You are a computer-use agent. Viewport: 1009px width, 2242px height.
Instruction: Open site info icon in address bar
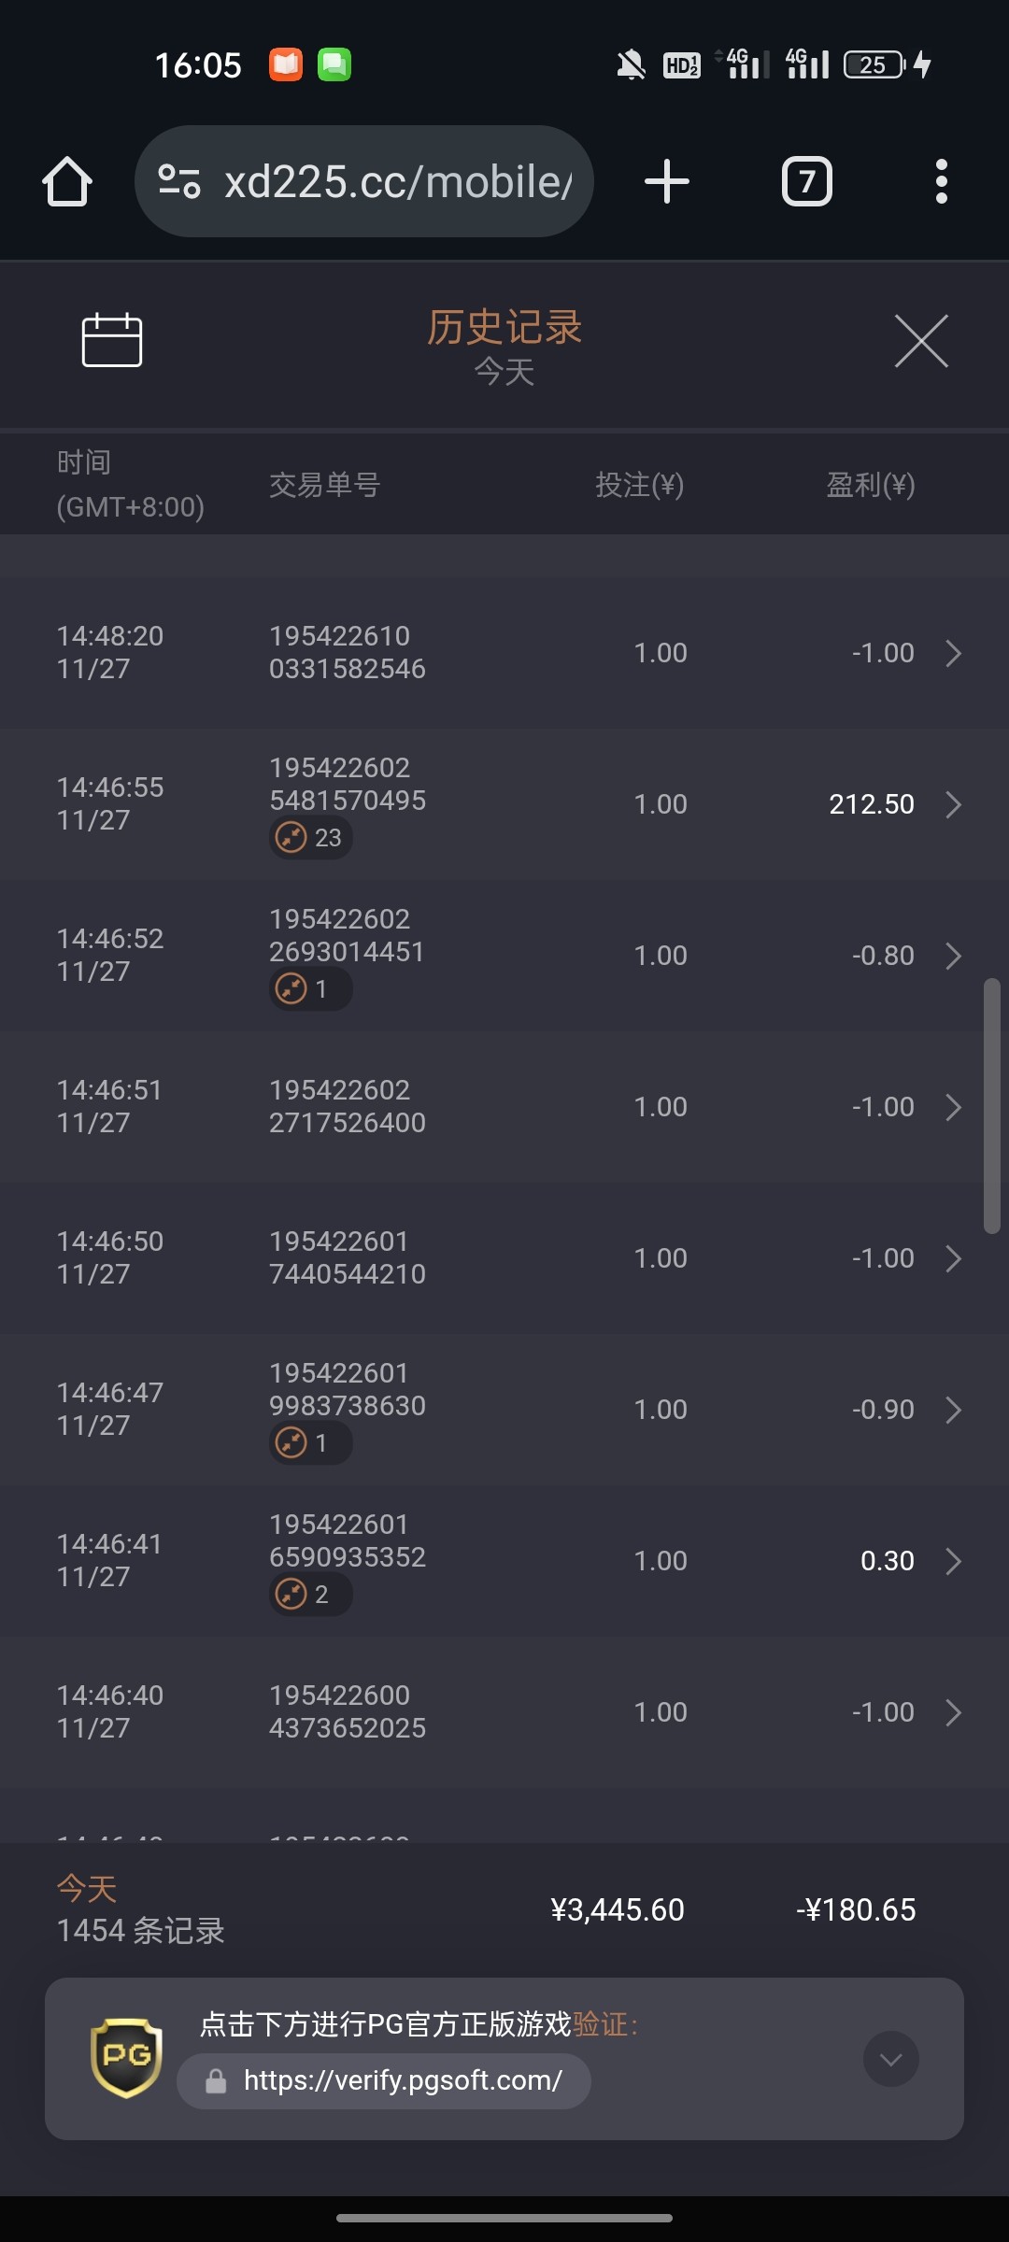(x=178, y=181)
